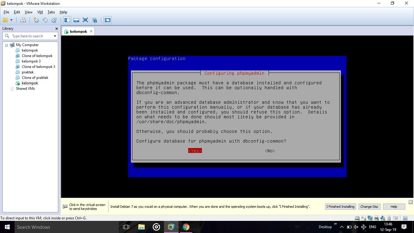The image size is (414, 233).
Task: Select Clone of praktek VM
Action: 35,78
